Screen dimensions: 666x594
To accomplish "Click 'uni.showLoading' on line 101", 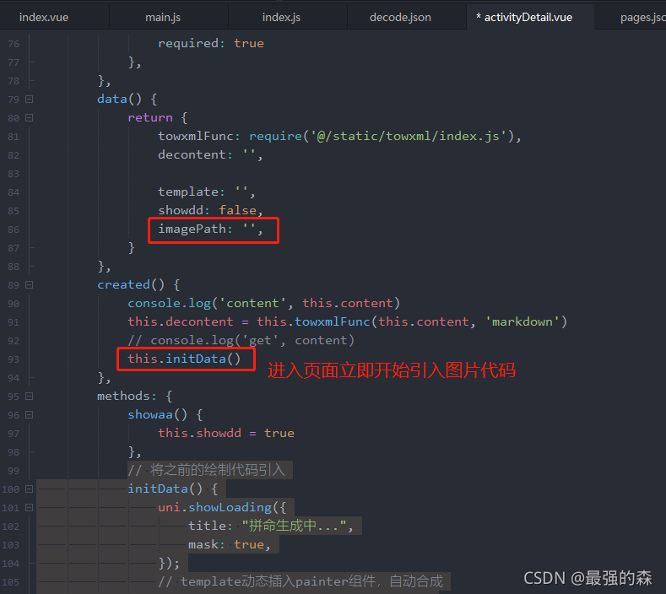I will [x=214, y=507].
